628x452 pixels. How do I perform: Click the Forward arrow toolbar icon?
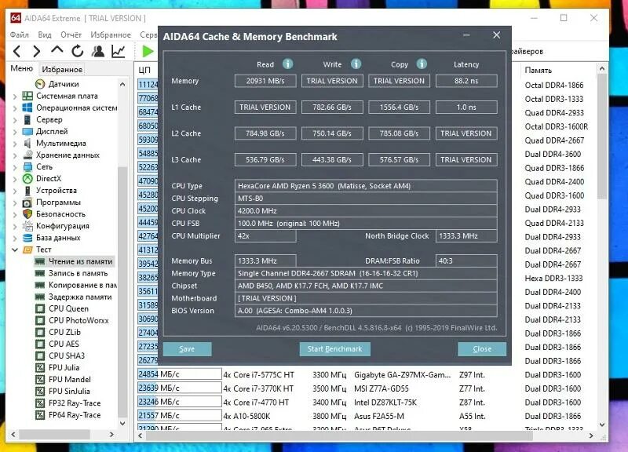[x=36, y=51]
